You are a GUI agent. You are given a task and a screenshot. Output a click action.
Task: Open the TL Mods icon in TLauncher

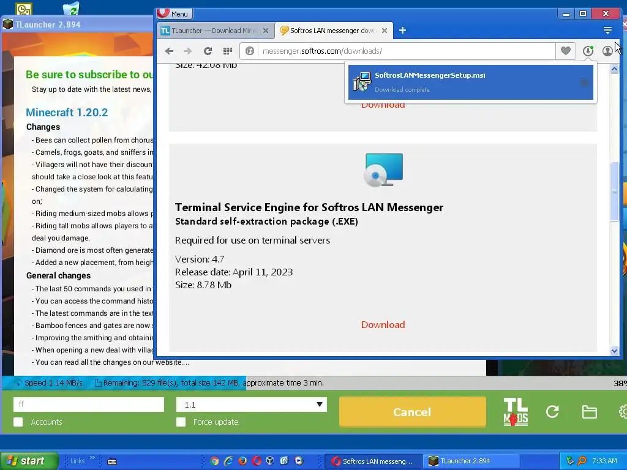516,412
